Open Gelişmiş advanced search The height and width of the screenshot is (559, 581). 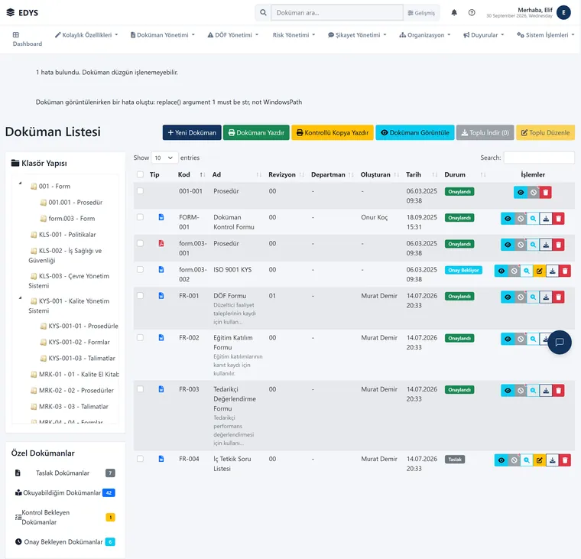[x=421, y=12]
